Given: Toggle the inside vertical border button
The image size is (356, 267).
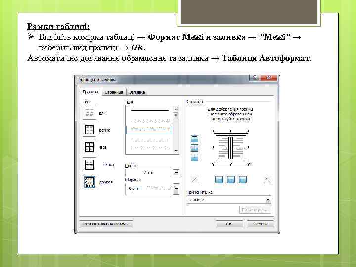Looking at the screenshot, I should click(x=231, y=179).
